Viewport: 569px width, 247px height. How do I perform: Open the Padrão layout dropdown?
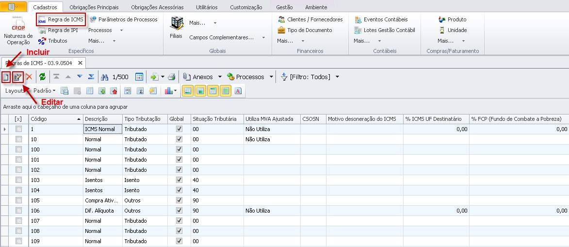click(44, 91)
